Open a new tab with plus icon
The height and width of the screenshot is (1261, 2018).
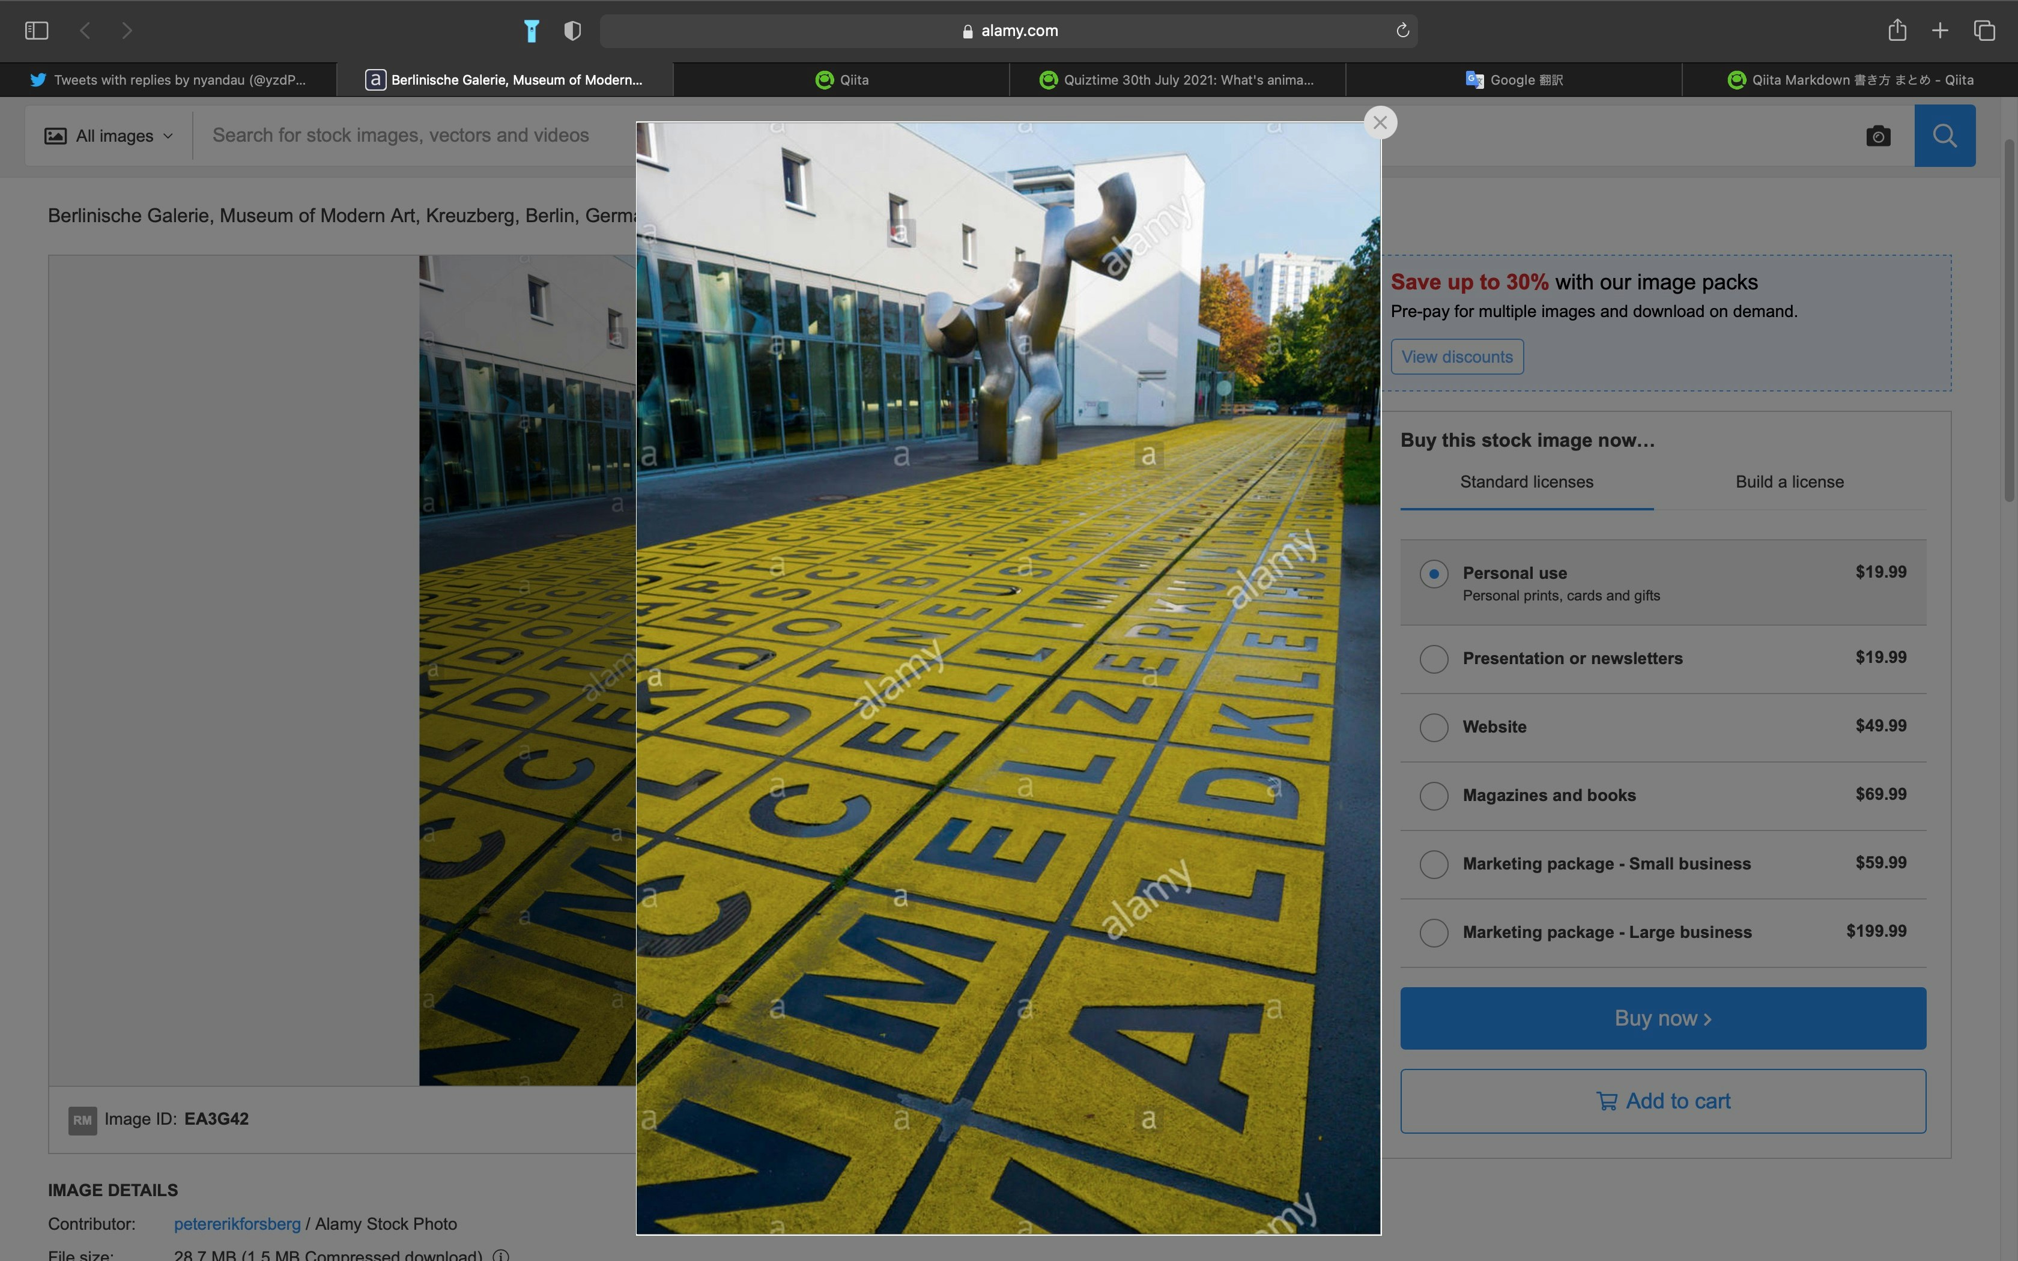[1939, 31]
